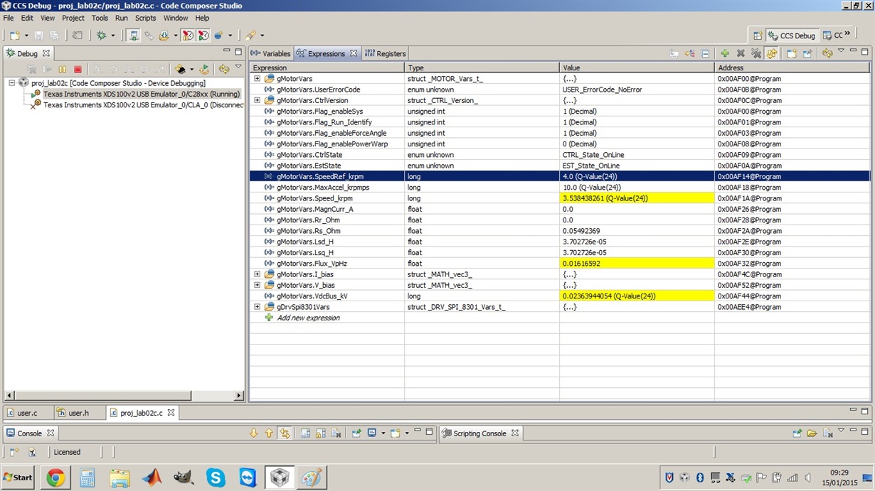Collapse the proj_lab02c debug tree node
The height and width of the screenshot is (491, 875).
tap(12, 82)
